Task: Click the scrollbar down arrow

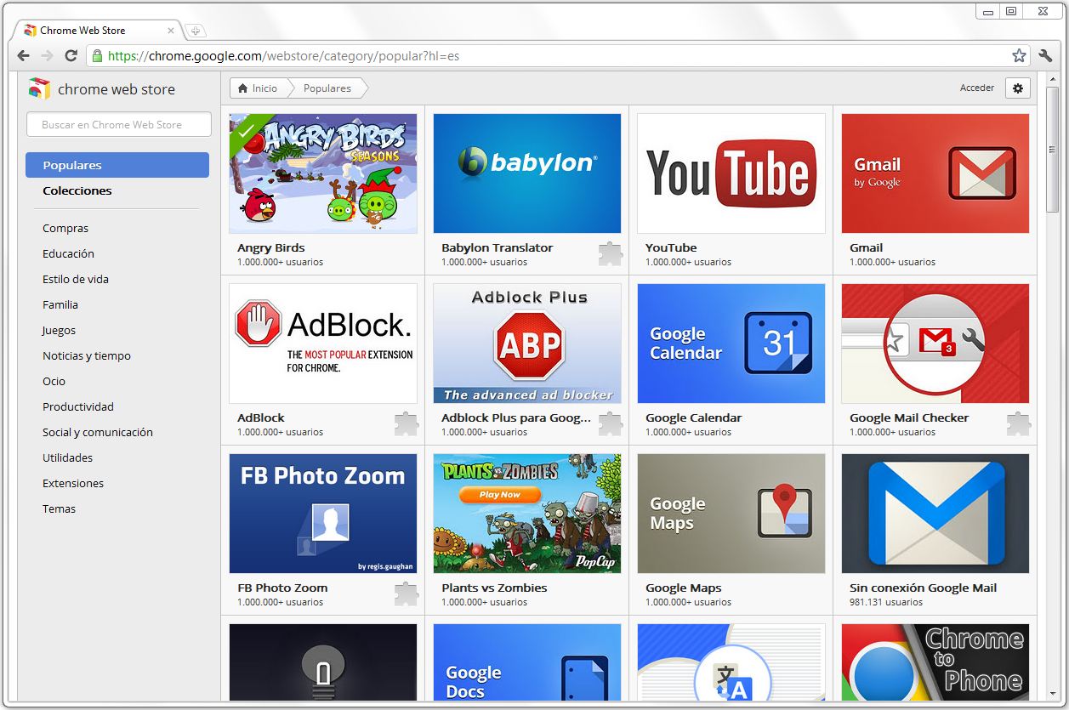Action: pyautogui.click(x=1053, y=696)
